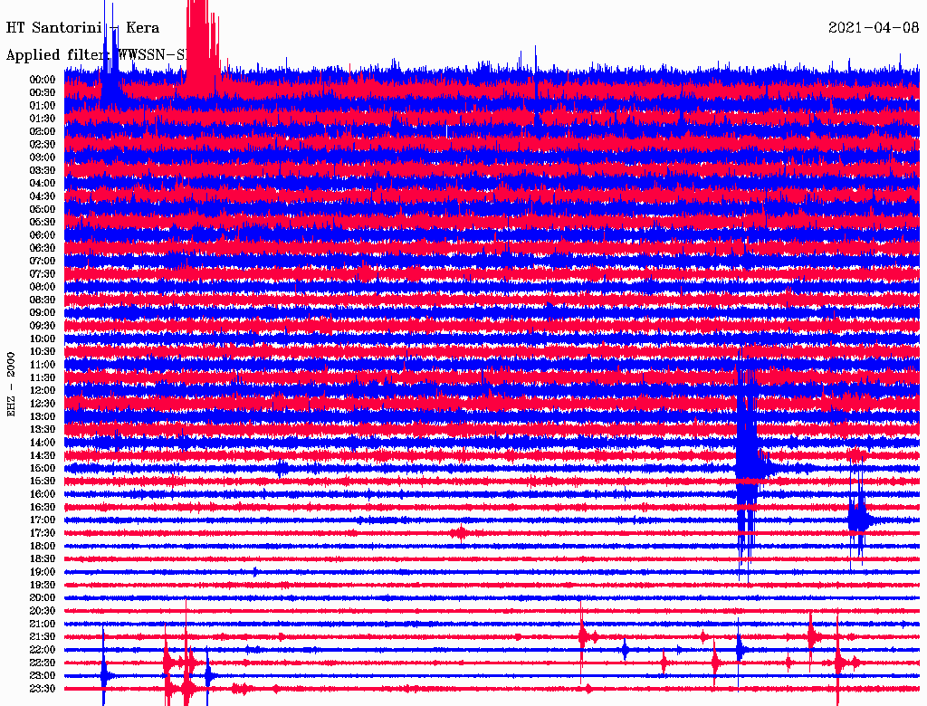The width and height of the screenshot is (927, 706).
Task: Select the 15:30 time label
Action: pos(43,482)
